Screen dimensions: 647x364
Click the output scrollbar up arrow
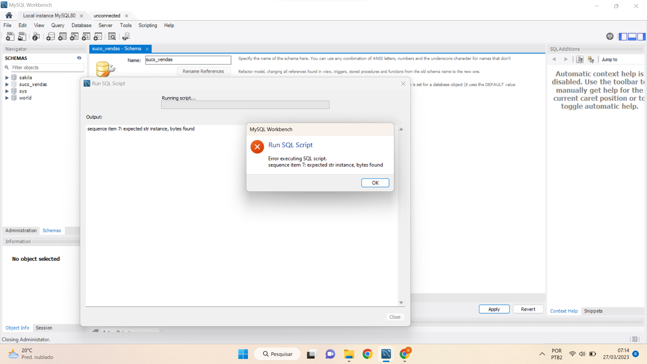coord(401,129)
